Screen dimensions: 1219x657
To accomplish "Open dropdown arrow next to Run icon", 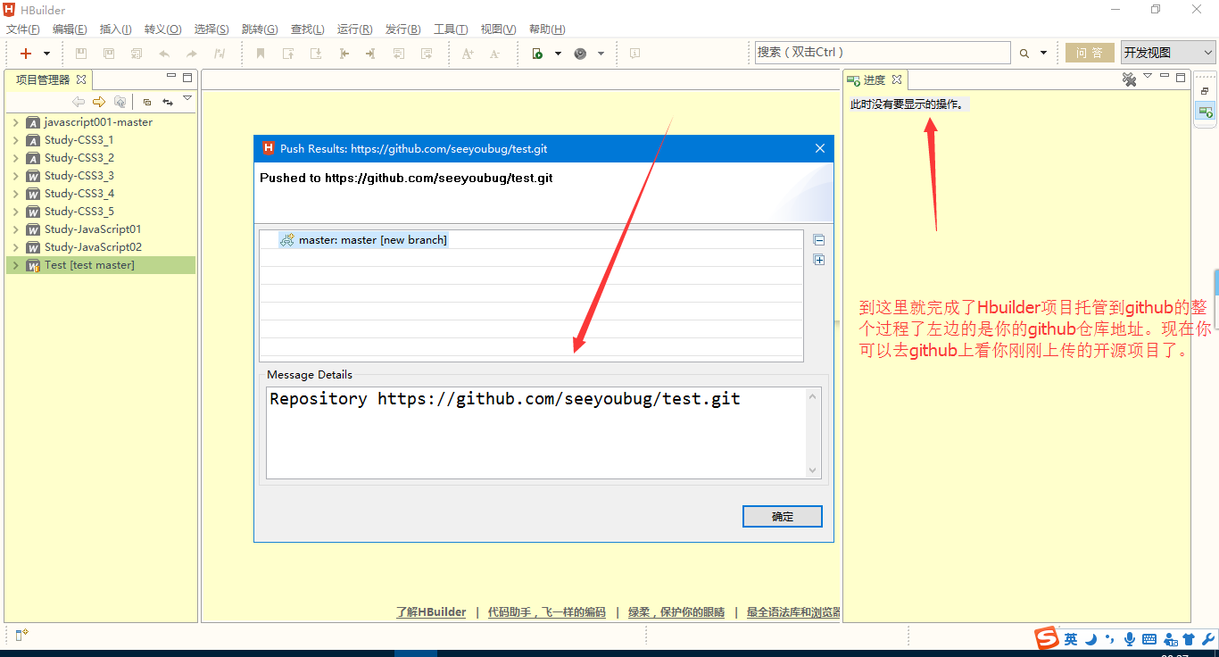I will [x=558, y=54].
